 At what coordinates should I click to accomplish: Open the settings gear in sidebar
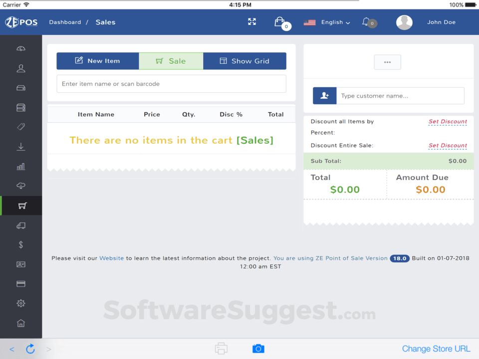click(21, 304)
